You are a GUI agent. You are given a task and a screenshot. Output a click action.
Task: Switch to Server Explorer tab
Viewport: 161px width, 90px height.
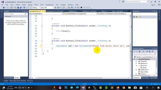9,78
